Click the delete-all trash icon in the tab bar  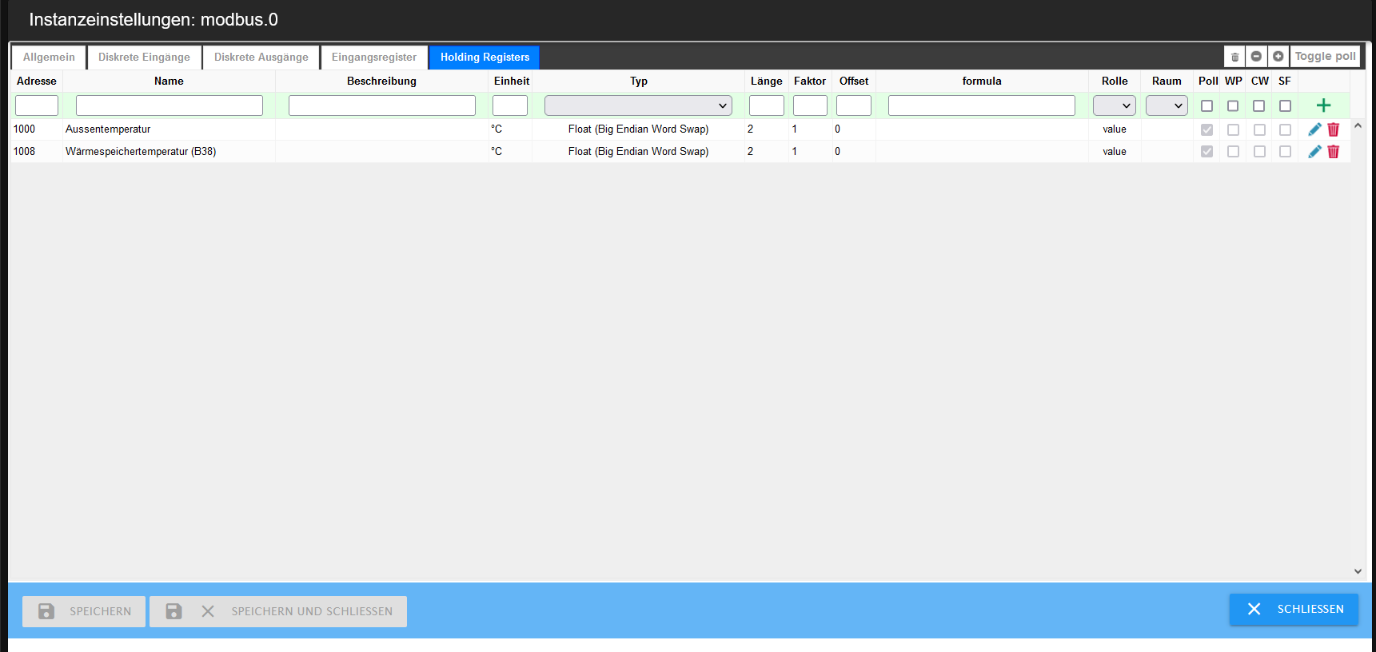click(1234, 57)
